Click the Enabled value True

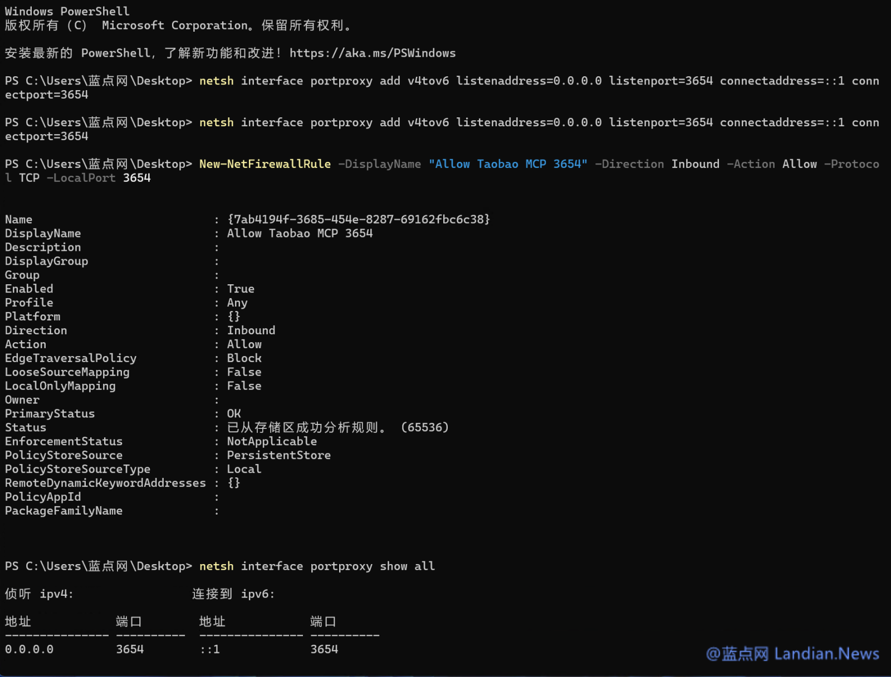(x=241, y=289)
